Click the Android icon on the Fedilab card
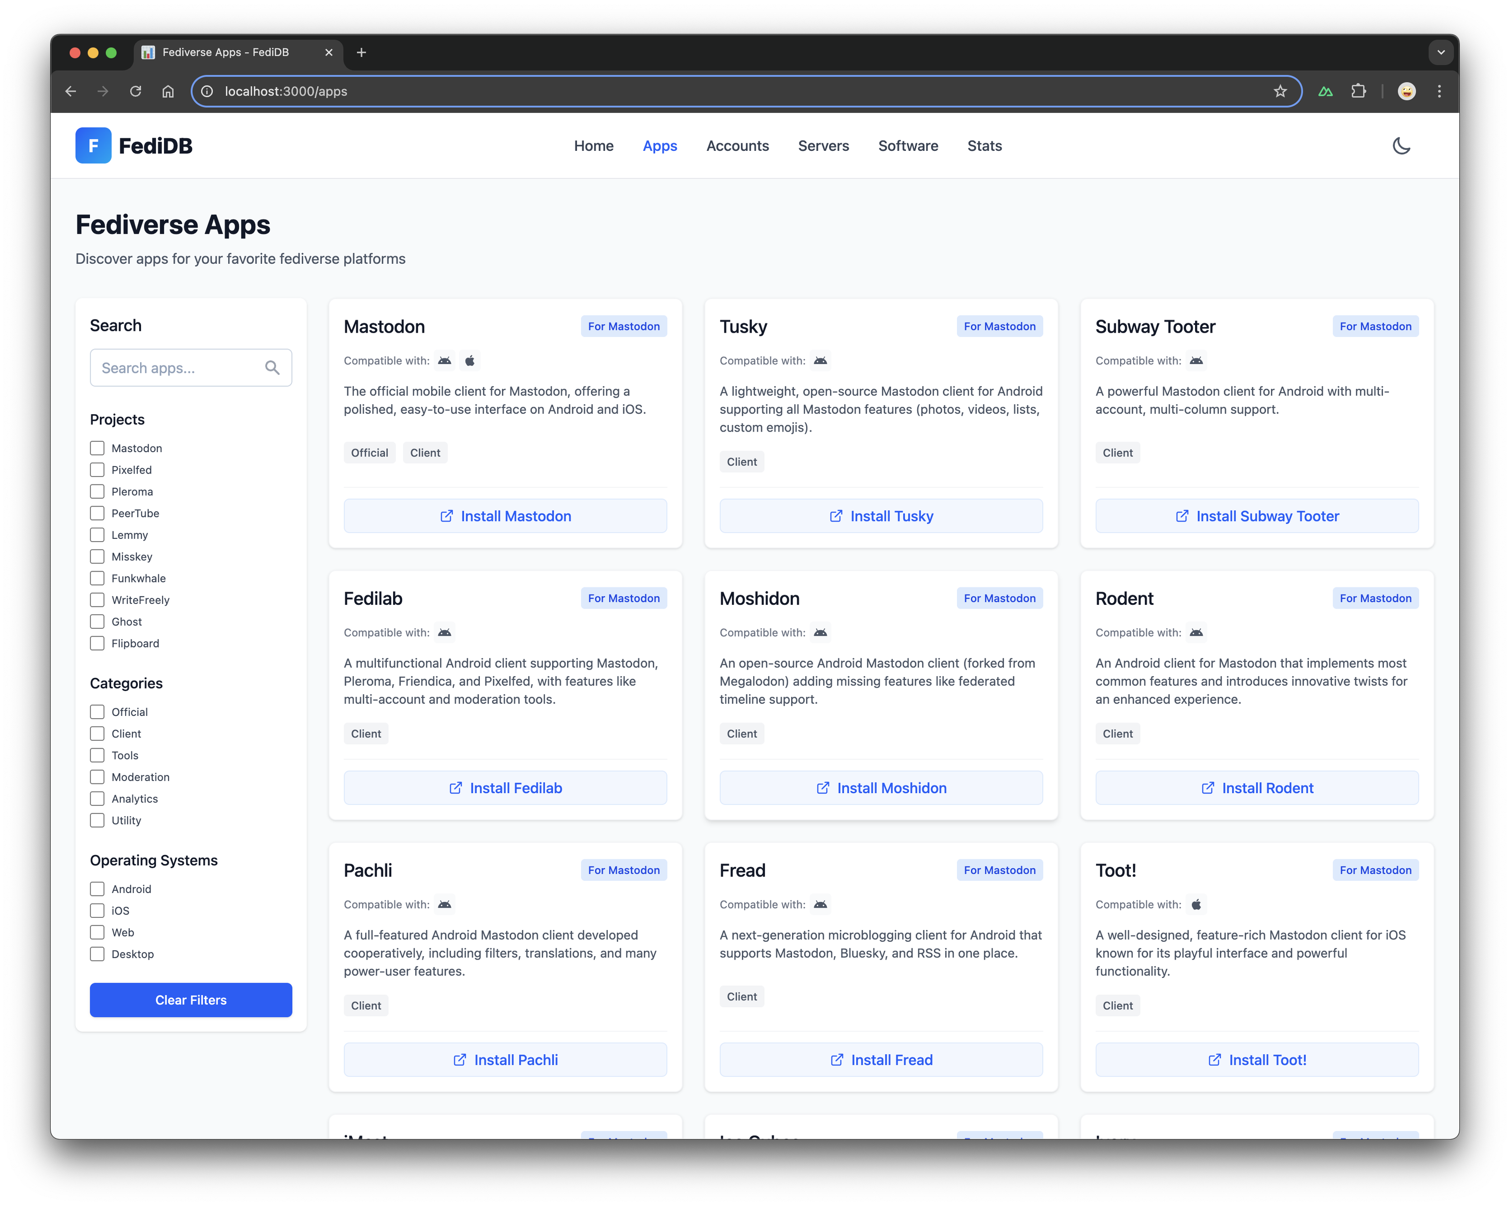This screenshot has width=1510, height=1206. [x=445, y=633]
